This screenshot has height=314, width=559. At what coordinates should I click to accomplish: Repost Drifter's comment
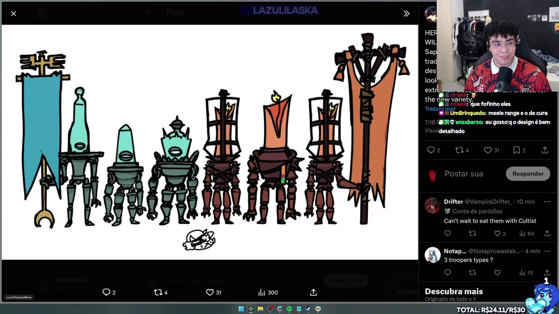(472, 233)
